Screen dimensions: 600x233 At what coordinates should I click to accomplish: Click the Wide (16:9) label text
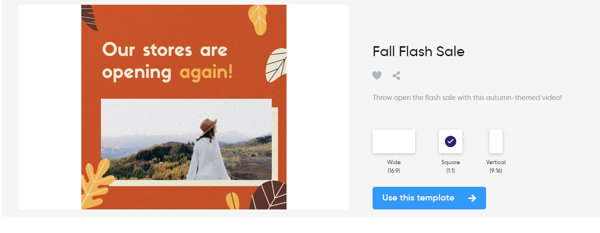point(393,166)
